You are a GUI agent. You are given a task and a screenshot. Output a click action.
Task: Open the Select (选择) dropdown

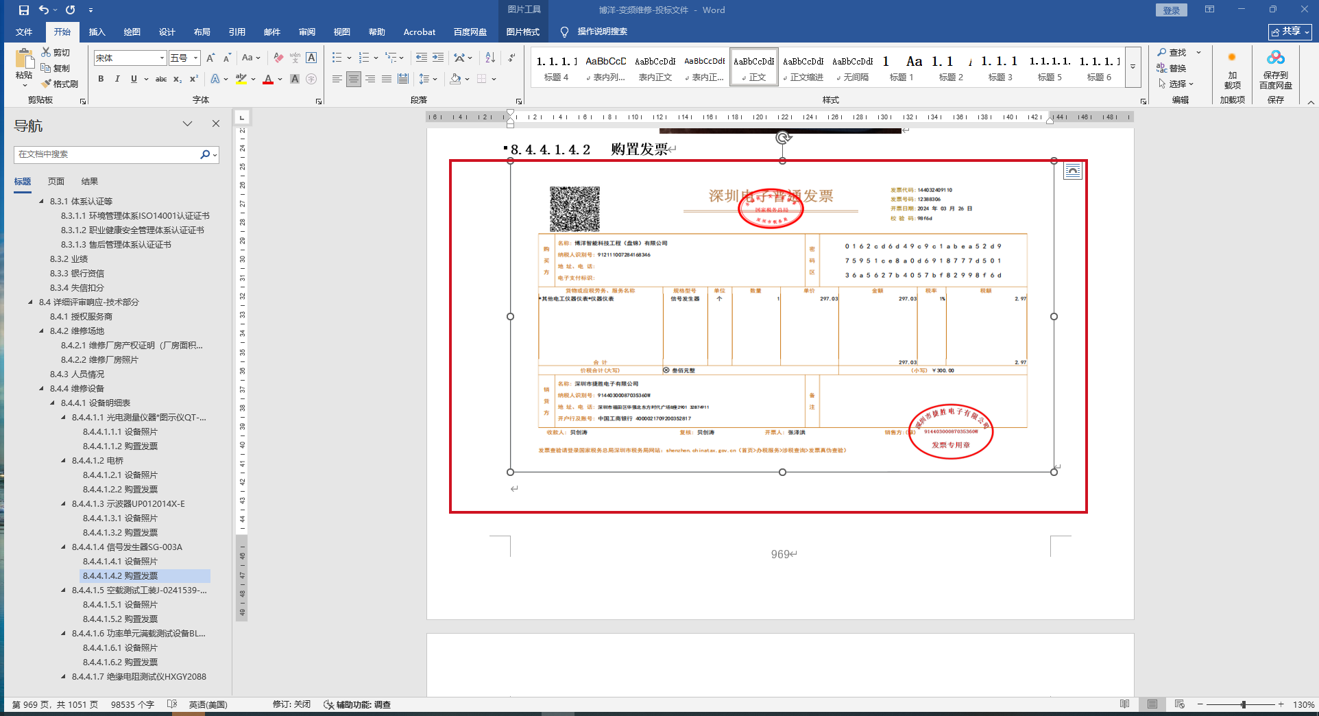click(x=1176, y=84)
